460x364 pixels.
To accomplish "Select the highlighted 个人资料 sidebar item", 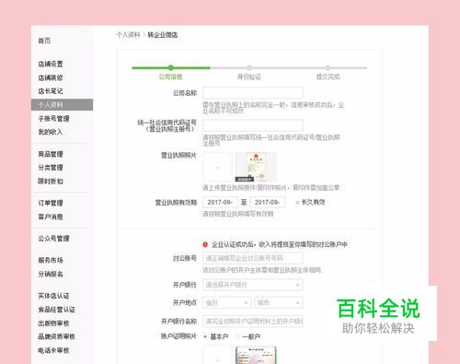I will tap(62, 104).
